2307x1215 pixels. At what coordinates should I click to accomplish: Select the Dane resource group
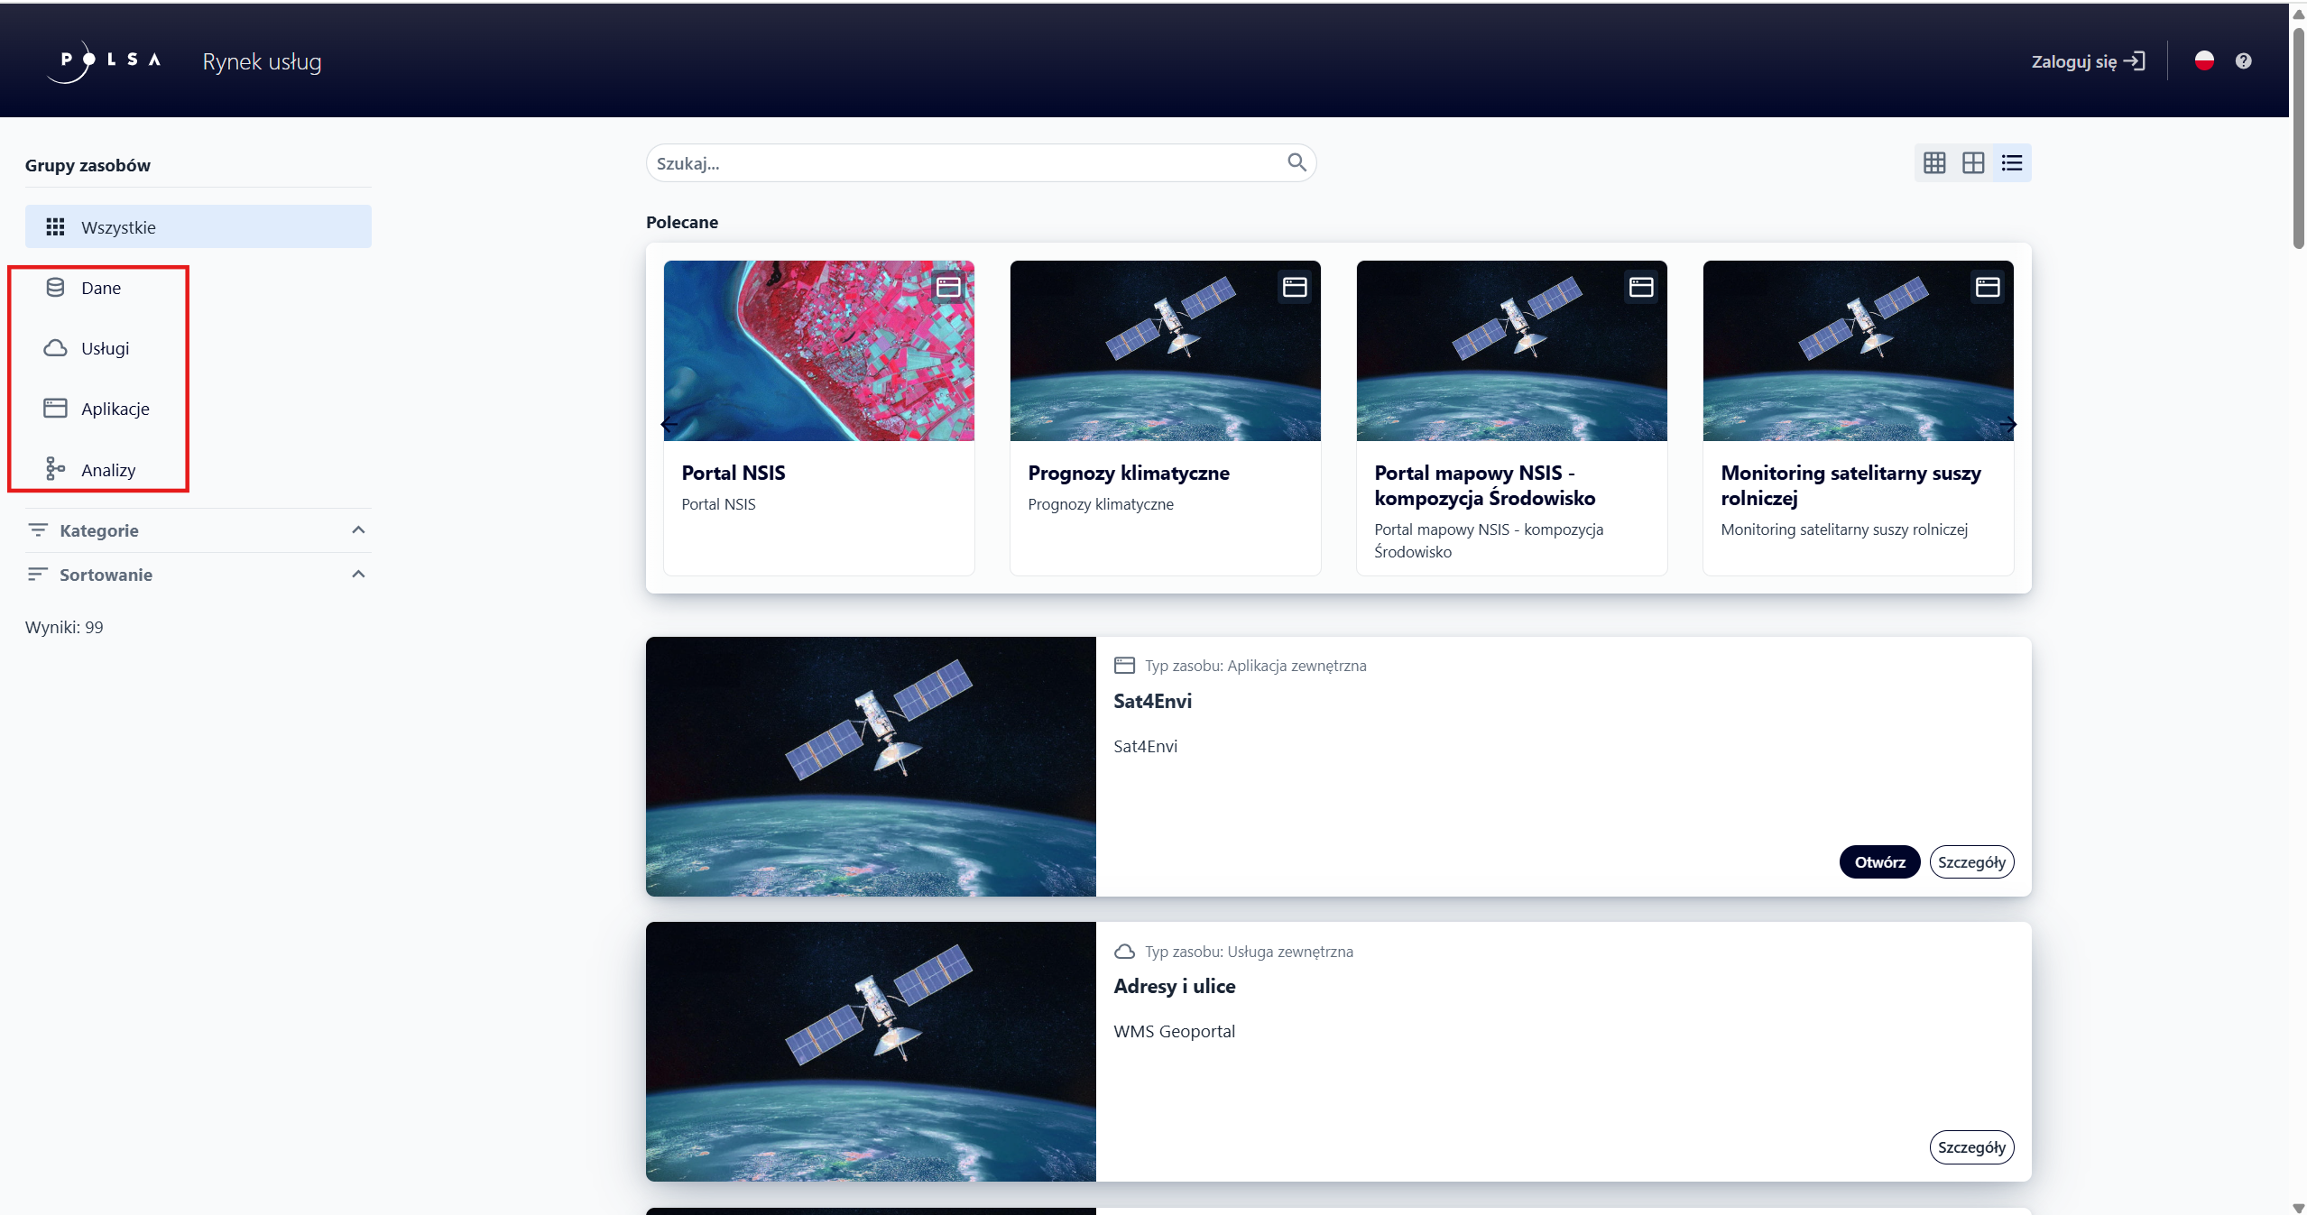pyautogui.click(x=100, y=288)
